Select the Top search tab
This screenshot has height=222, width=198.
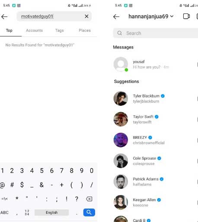click(9, 30)
